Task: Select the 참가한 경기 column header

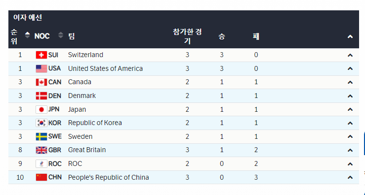Action: click(187, 36)
